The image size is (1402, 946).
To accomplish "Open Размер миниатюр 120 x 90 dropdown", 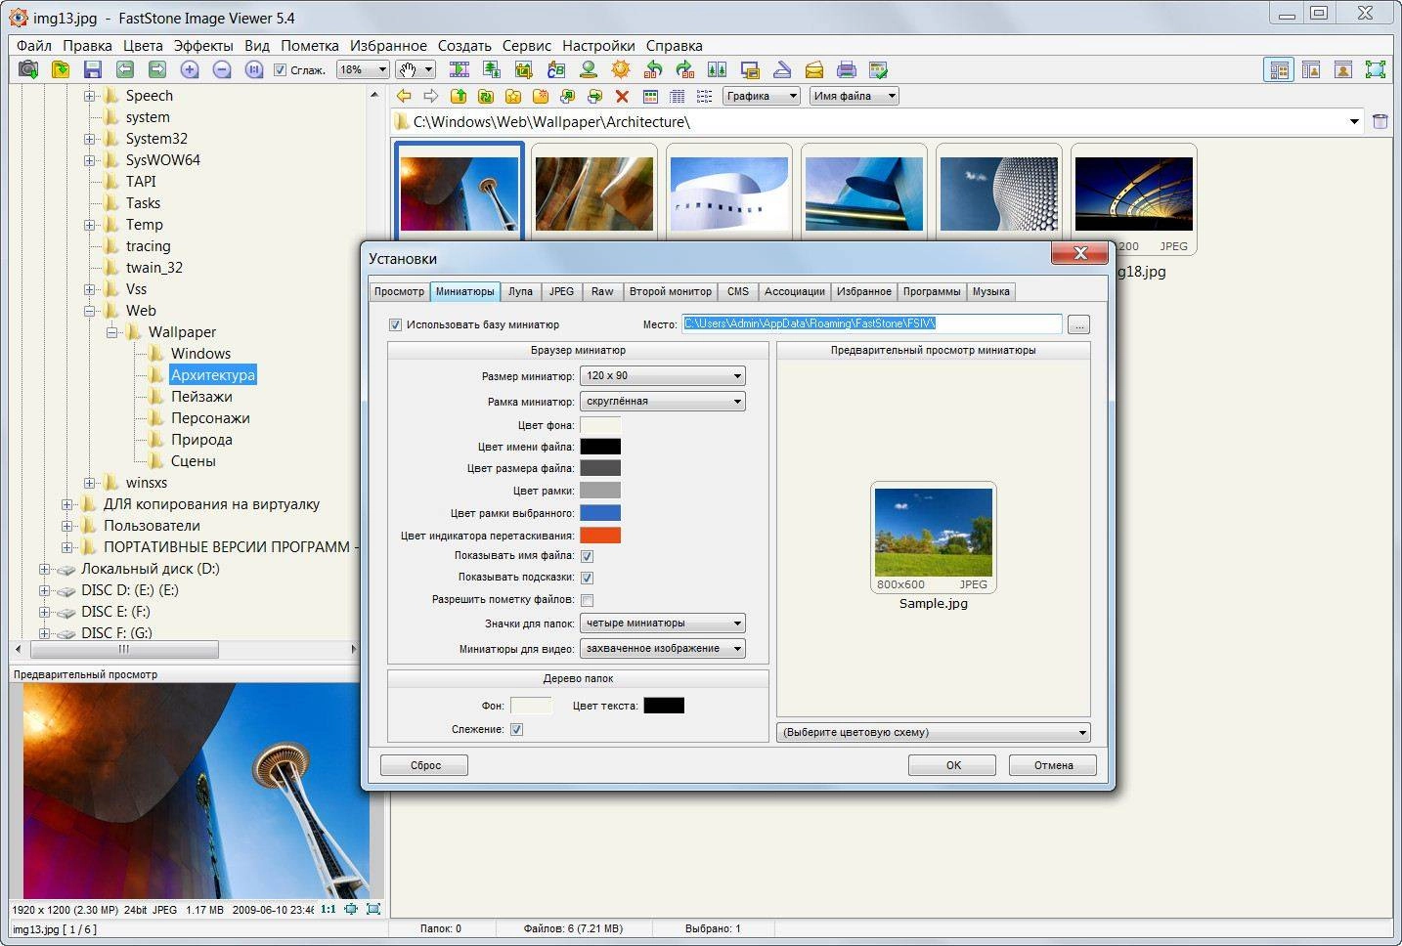I will (662, 375).
